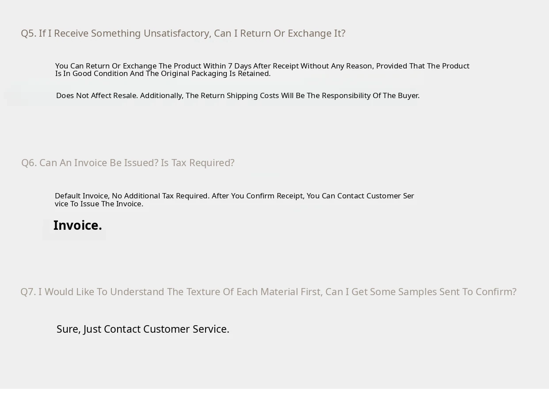
Task: Click the "Q5." question number label
Action: 29,34
